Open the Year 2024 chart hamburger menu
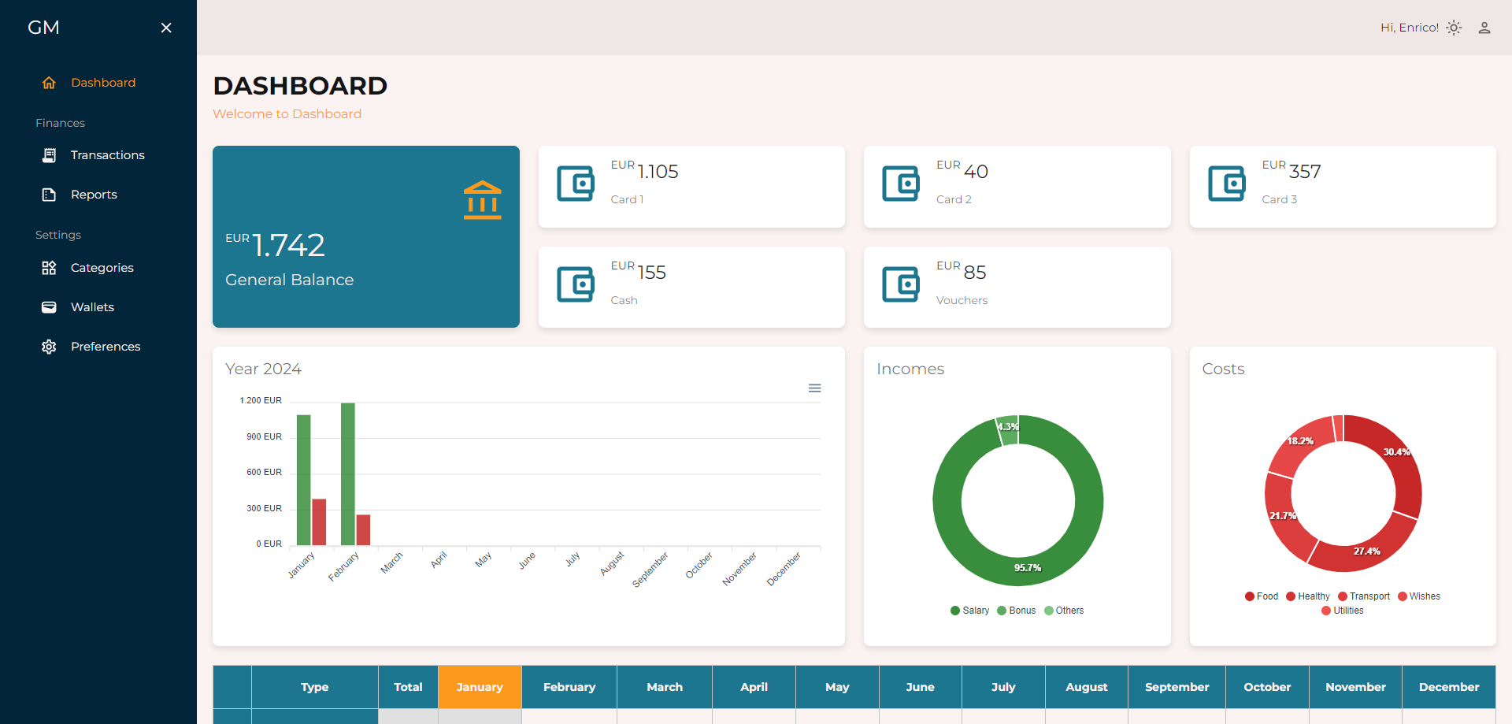1512x724 pixels. [x=814, y=388]
